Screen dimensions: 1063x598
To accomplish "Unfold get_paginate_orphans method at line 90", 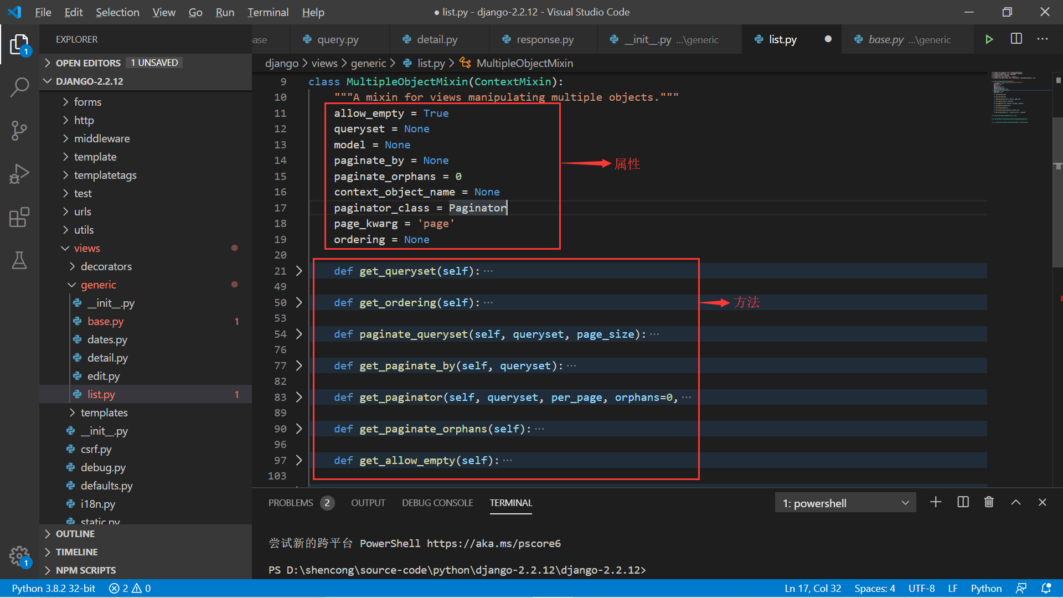I will pyautogui.click(x=299, y=429).
